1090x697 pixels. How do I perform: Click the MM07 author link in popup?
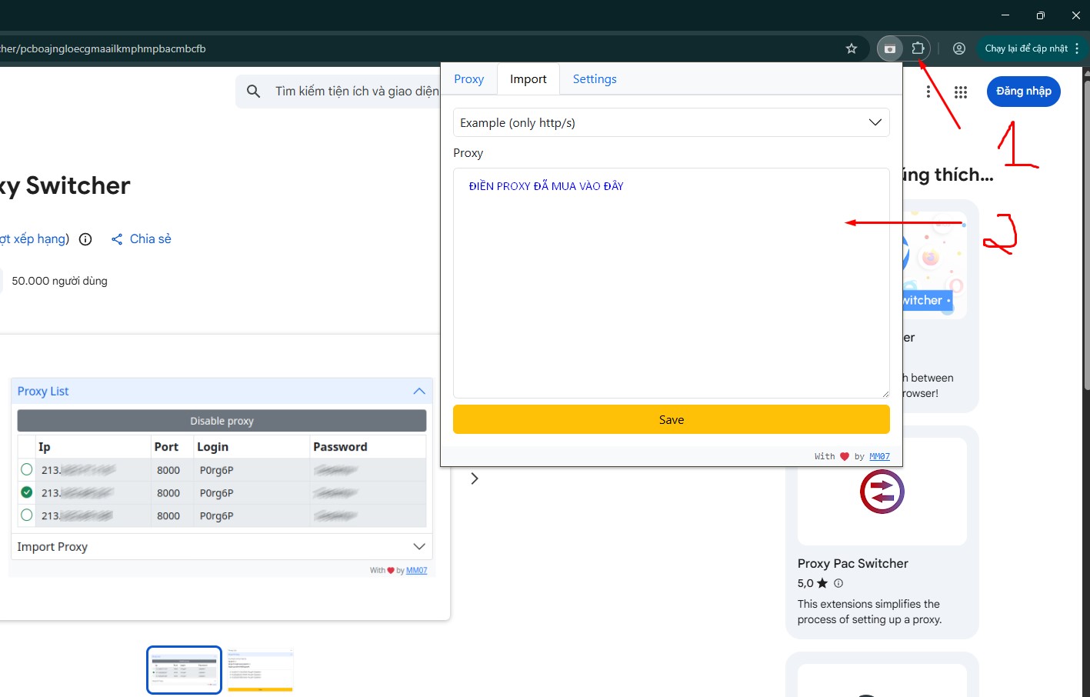pyautogui.click(x=879, y=456)
